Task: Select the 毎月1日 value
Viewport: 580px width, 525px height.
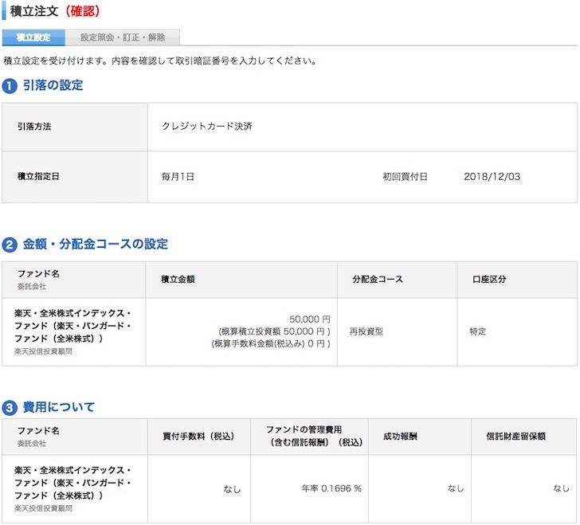Action: [x=178, y=177]
